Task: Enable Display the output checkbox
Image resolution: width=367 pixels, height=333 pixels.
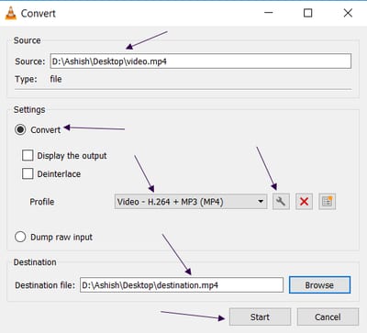Action: coord(28,155)
